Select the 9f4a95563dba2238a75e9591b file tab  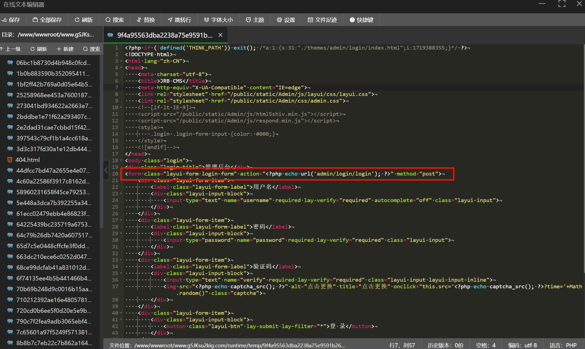click(x=165, y=35)
